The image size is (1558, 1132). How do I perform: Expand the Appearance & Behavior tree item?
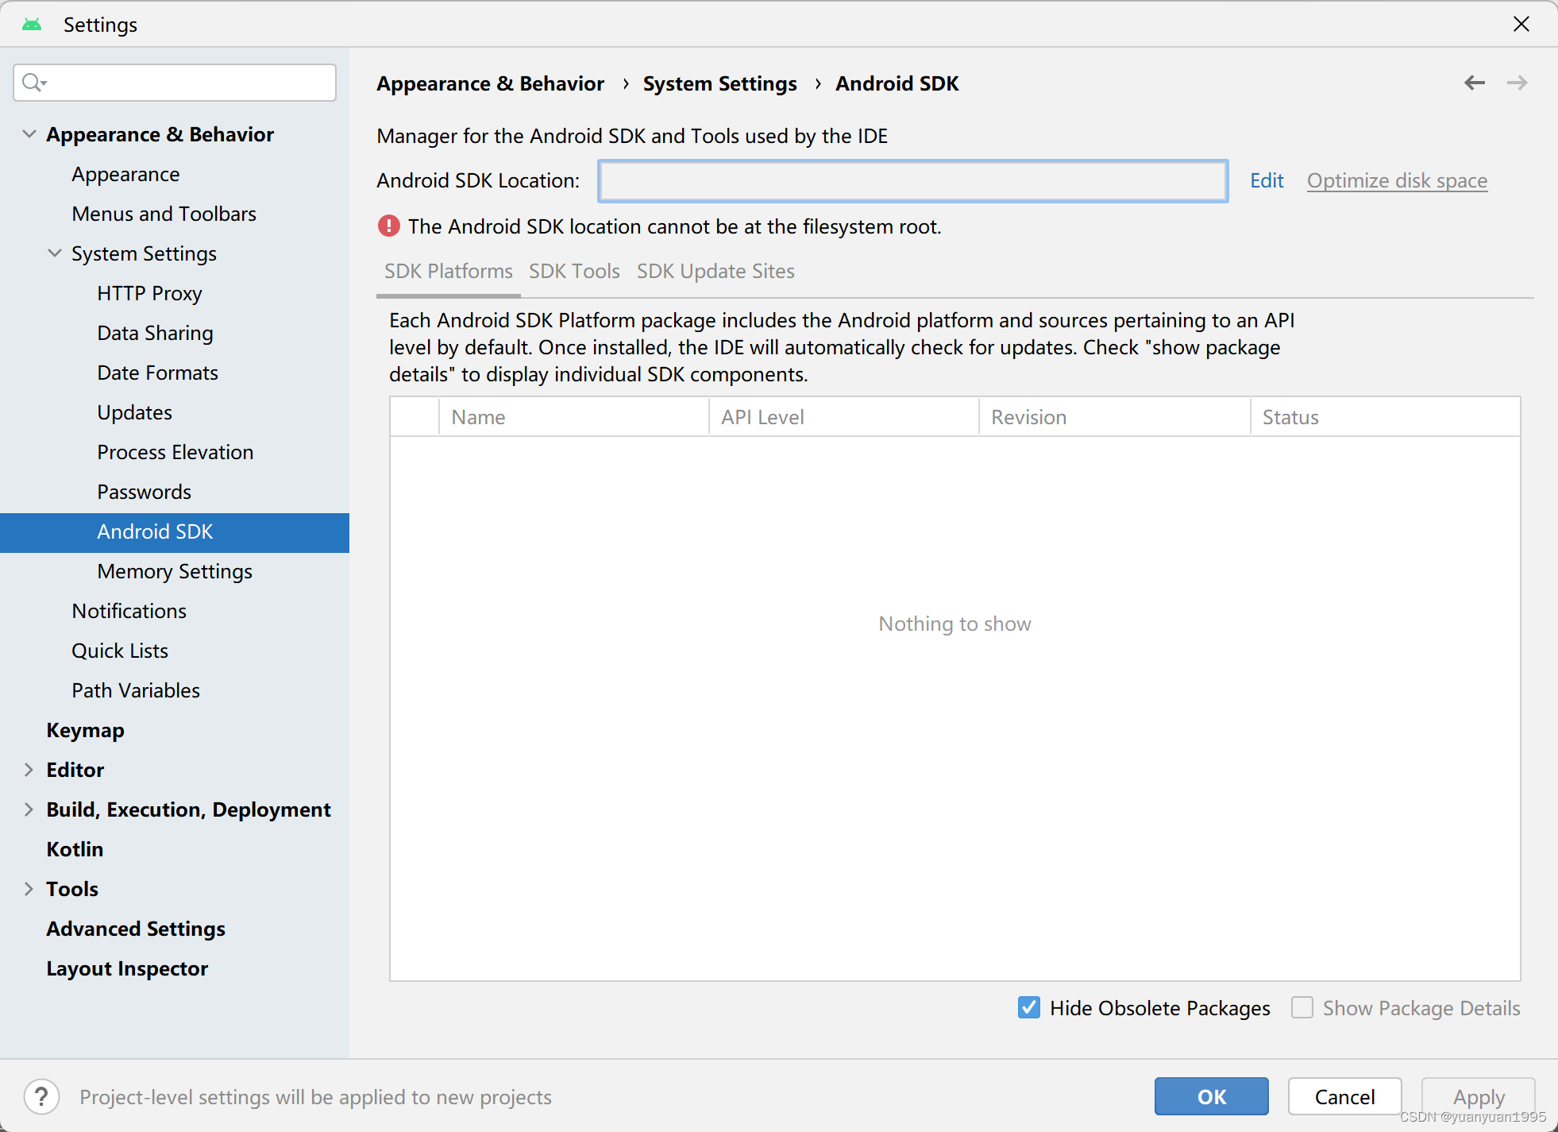pyautogui.click(x=28, y=134)
